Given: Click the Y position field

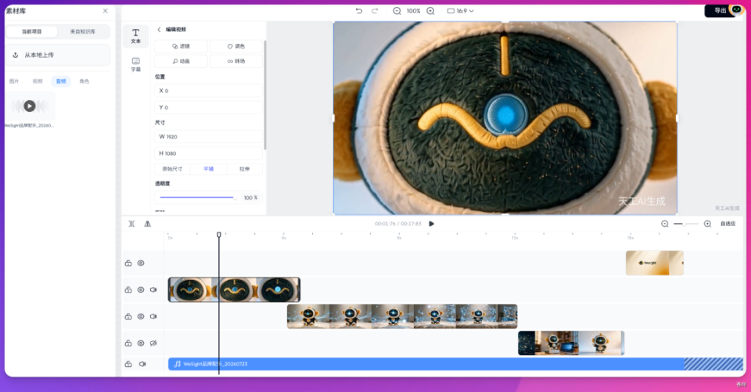Looking at the screenshot, I should click(x=208, y=107).
